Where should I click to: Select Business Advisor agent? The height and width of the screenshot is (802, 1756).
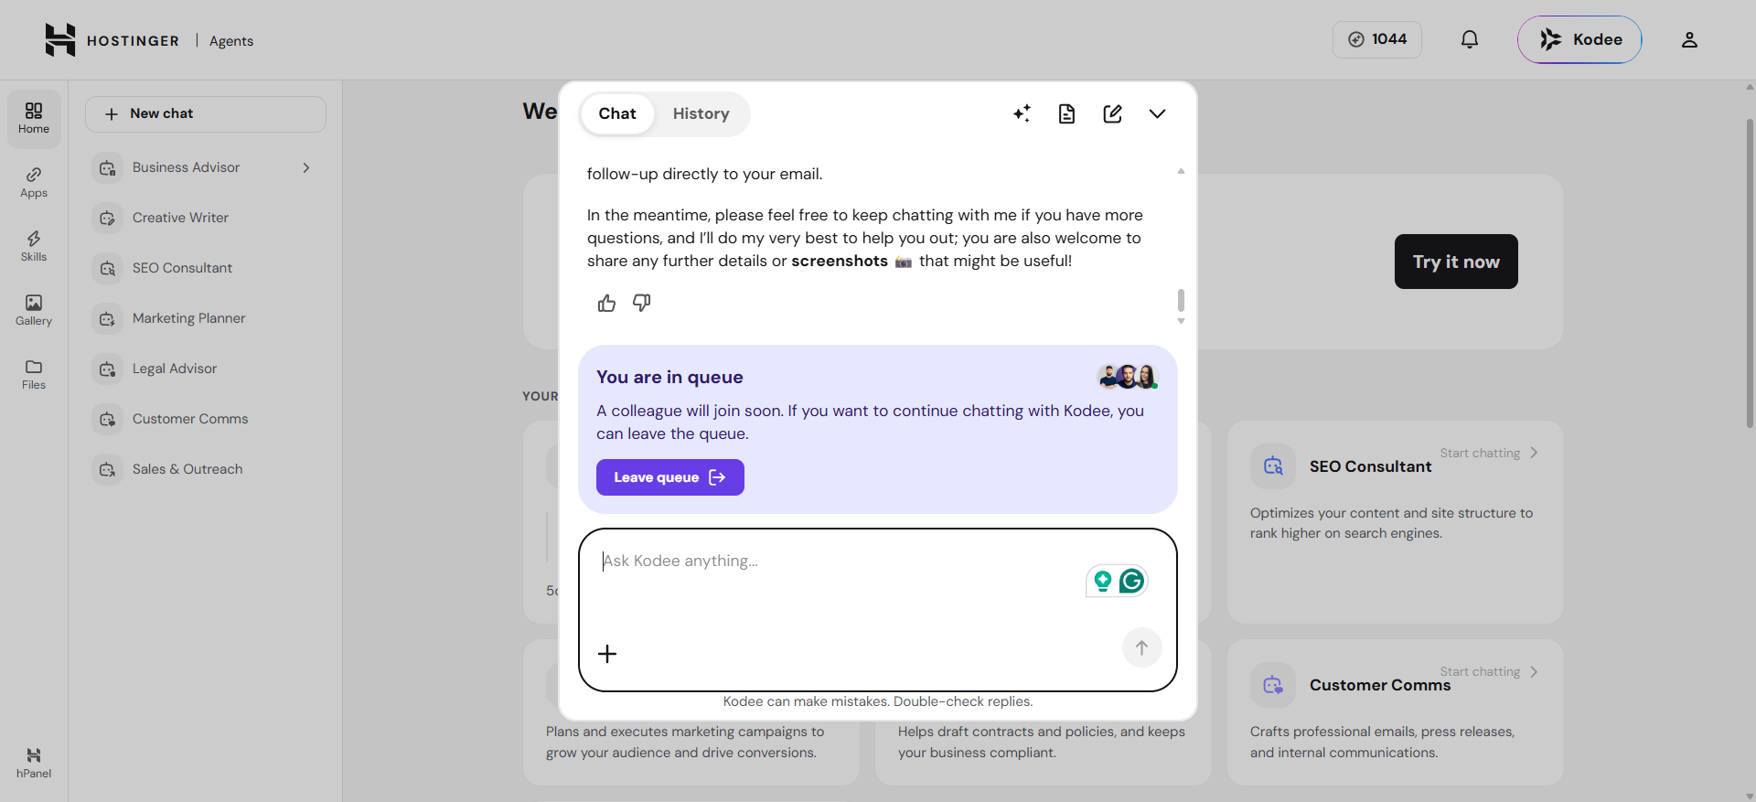click(x=186, y=167)
